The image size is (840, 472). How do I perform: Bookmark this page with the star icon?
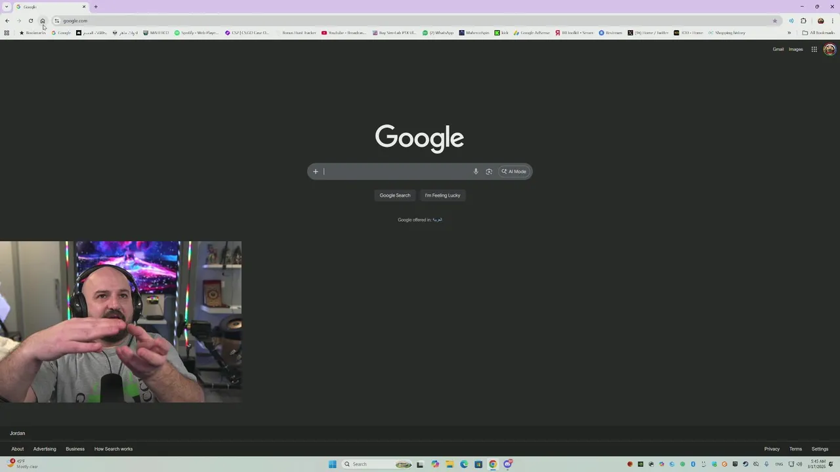pyautogui.click(x=775, y=21)
